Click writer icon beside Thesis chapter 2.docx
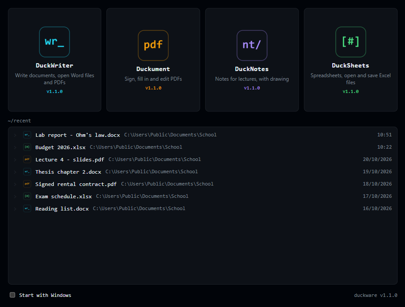The height and width of the screenshot is (307, 405). [27, 172]
